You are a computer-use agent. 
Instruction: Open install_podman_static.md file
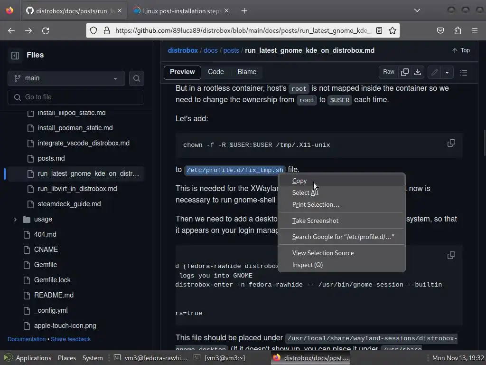coord(75,128)
